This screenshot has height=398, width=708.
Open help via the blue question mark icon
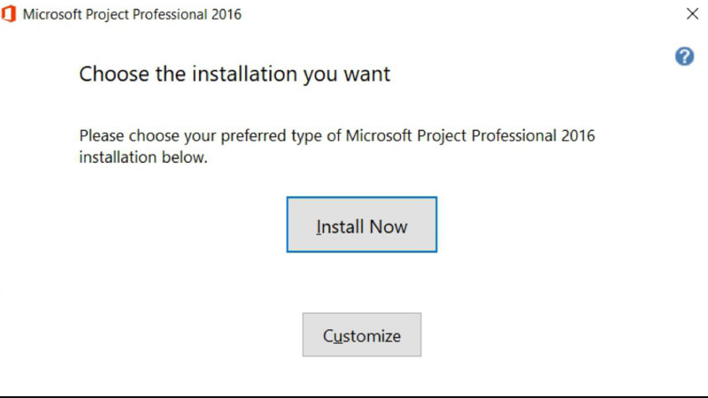(x=684, y=57)
